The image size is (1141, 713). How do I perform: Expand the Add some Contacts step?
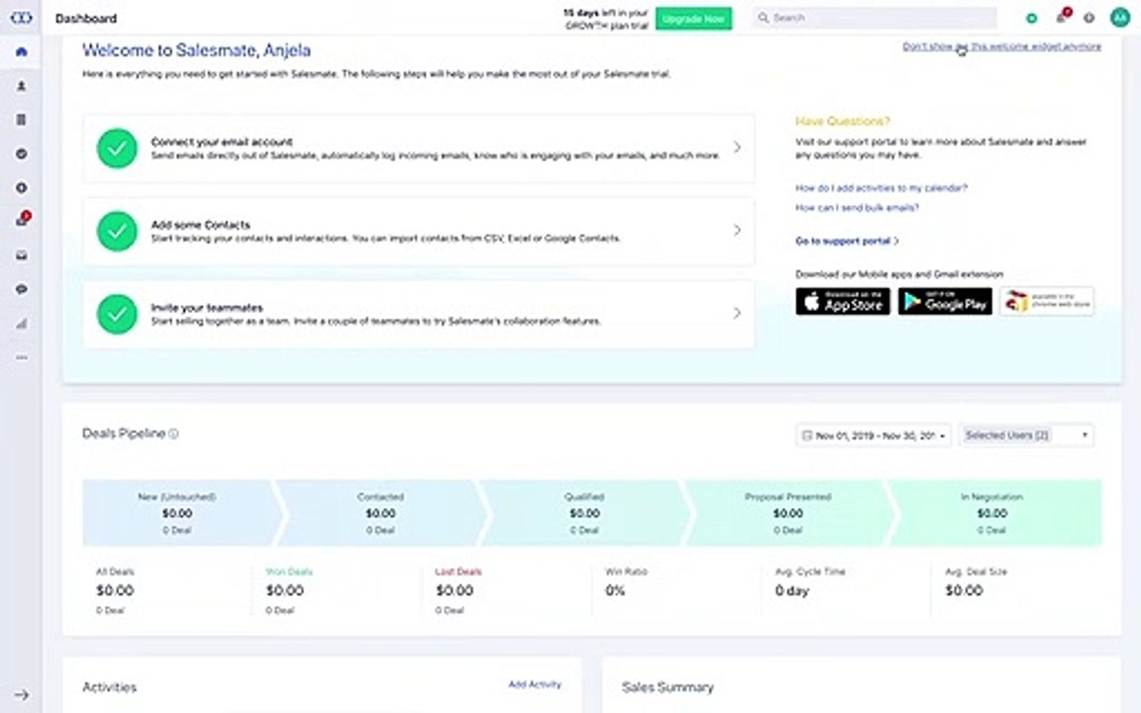(418, 231)
